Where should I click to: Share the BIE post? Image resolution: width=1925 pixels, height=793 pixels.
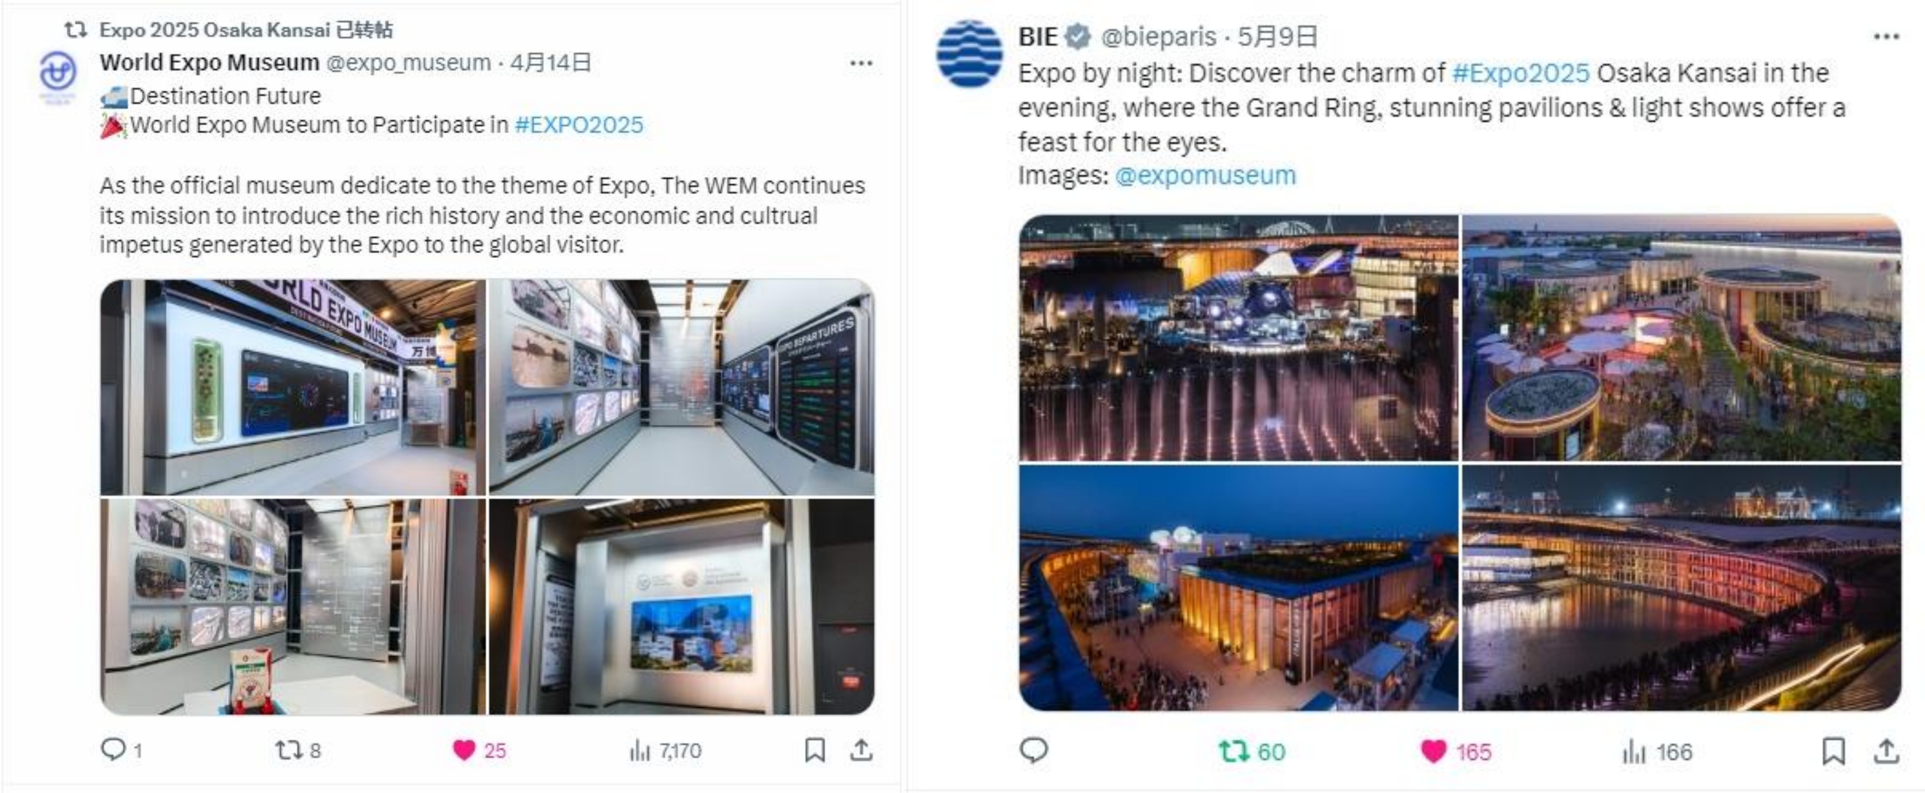pyautogui.click(x=1887, y=751)
